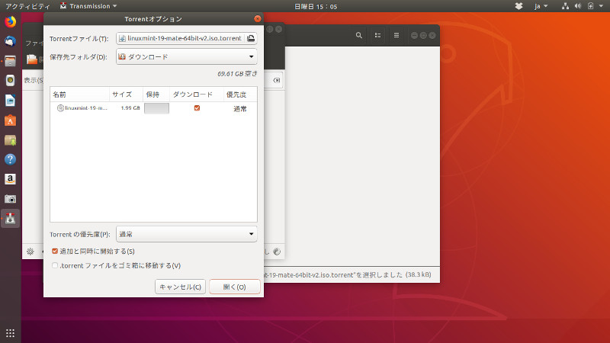Toggle download checkbox for linuxmint file

tap(197, 108)
